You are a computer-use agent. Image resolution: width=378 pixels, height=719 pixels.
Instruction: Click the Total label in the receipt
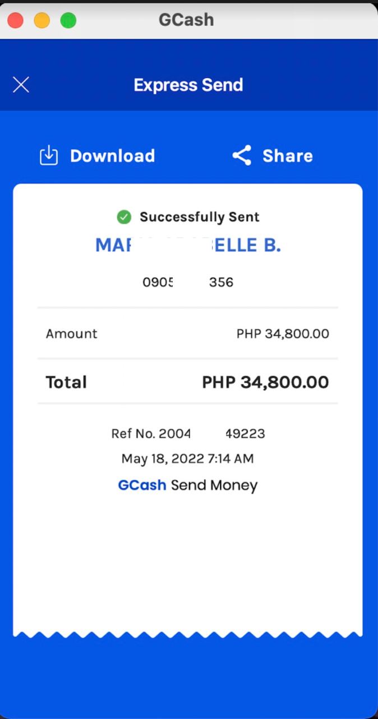66,383
